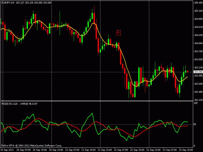Click the 21 Sep 15:00 time label
The height and width of the screenshot is (152, 203).
coord(89,150)
